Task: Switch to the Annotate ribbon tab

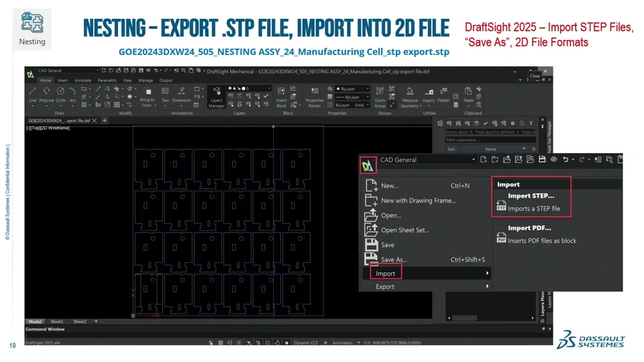Action: [83, 80]
